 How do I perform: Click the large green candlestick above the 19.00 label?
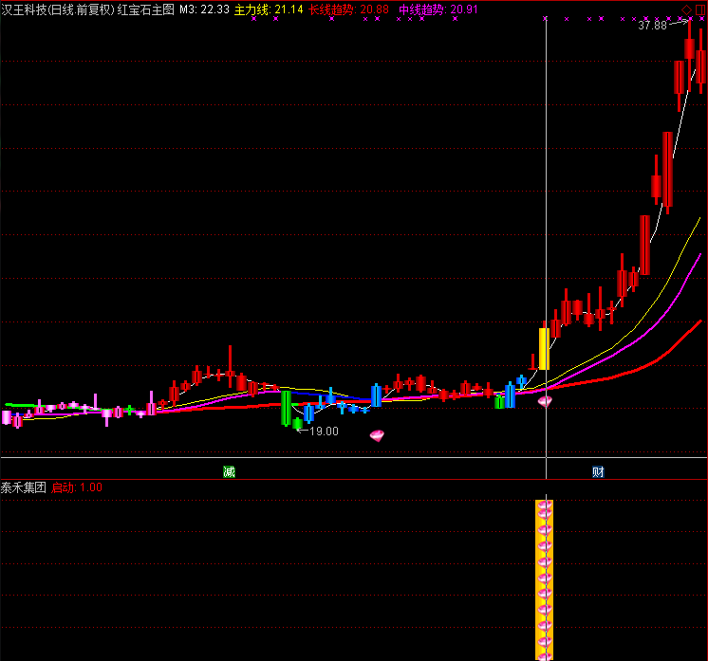[285, 407]
